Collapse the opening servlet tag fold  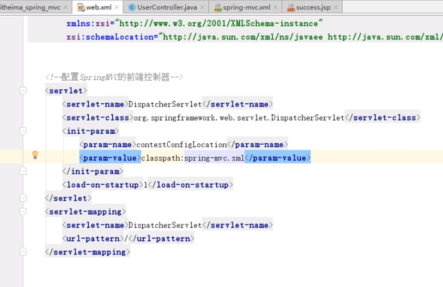(x=23, y=91)
